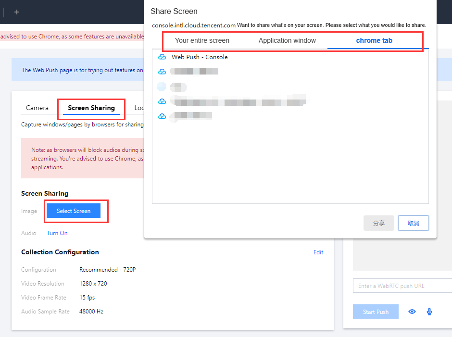Screen dimensions: 452x337
Task: Click the 取消 cancel button
Action: point(414,223)
